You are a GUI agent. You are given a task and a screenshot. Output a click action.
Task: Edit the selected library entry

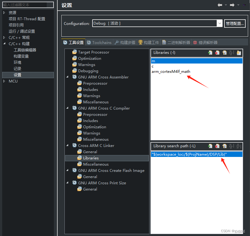coord(225,53)
